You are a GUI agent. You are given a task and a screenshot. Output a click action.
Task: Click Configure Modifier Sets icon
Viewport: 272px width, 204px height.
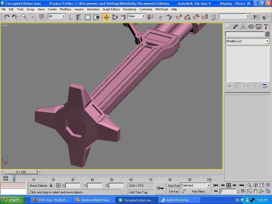tap(265, 86)
